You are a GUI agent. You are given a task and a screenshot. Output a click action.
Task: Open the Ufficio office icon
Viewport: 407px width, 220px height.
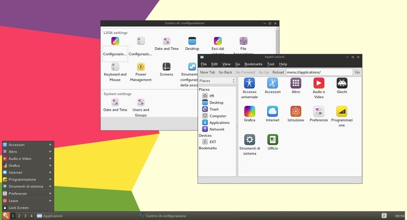point(273,140)
